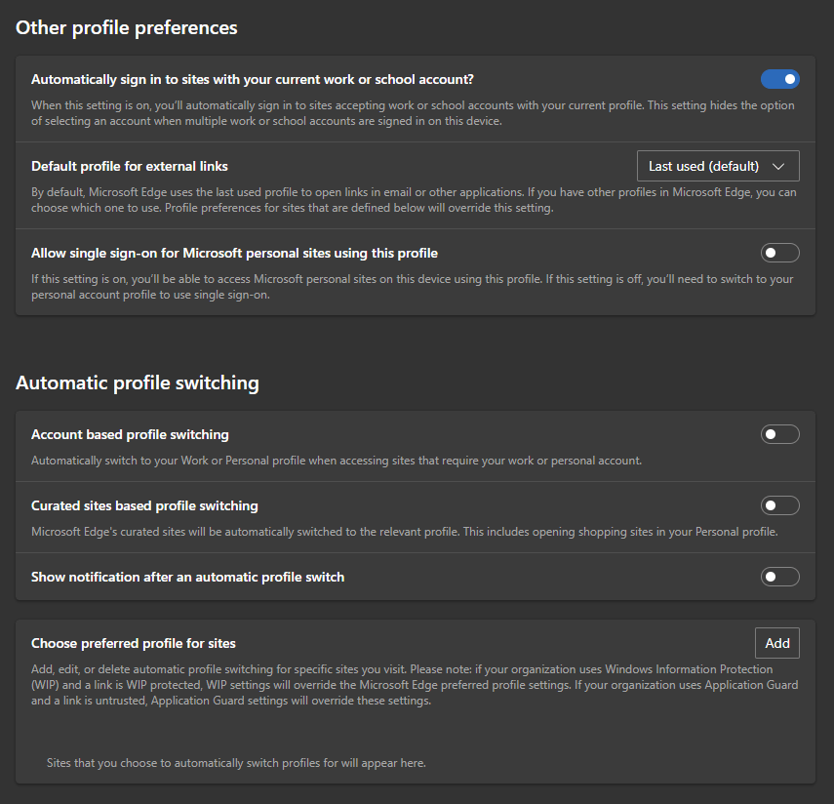This screenshot has width=834, height=804.
Task: Click the Choose preferred profile for sites title
Action: pos(134,643)
